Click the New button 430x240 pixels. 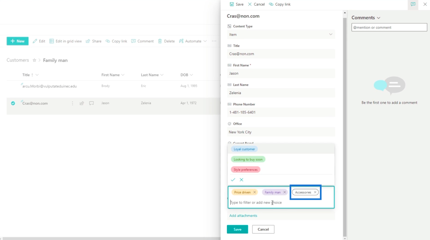click(17, 41)
